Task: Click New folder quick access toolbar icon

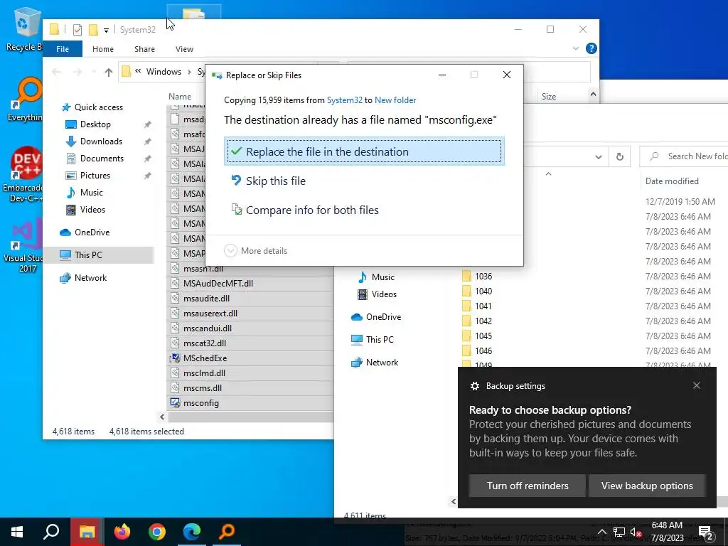Action: coord(93,30)
